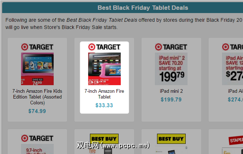Click the $199.79 price
The image size is (243, 154).
[171, 99]
